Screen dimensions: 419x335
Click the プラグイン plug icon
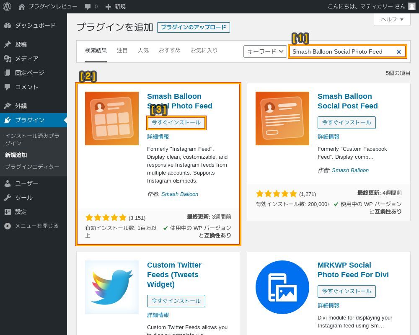pos(8,120)
